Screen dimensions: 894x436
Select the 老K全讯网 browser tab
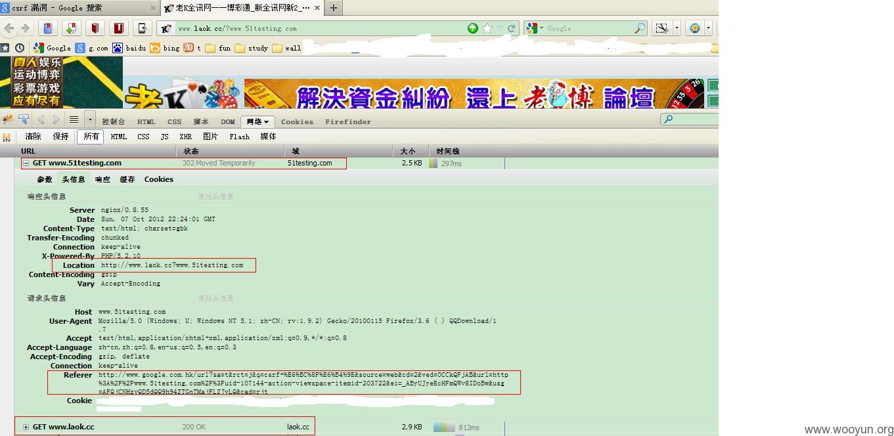(243, 8)
